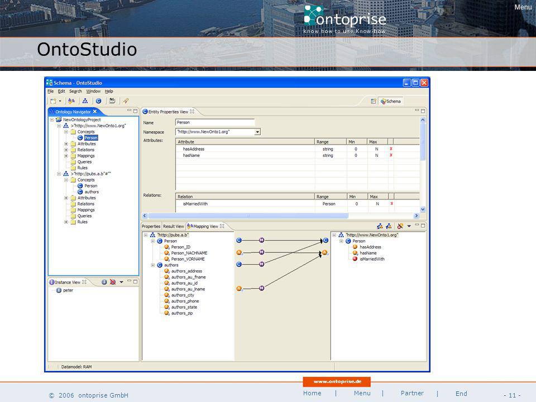The height and width of the screenshot is (402, 536).
Task: Delete isMarriedWith relation with red X
Action: click(x=392, y=204)
